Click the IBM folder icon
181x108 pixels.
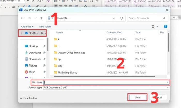pos(56,66)
